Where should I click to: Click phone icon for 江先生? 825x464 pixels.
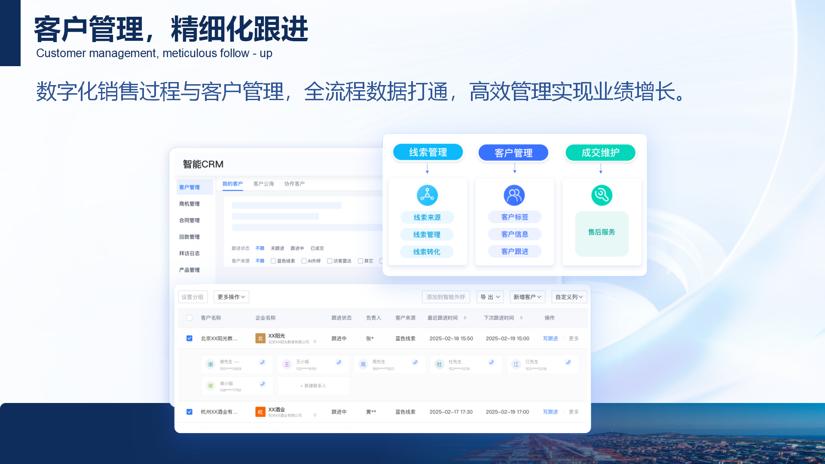pos(568,362)
